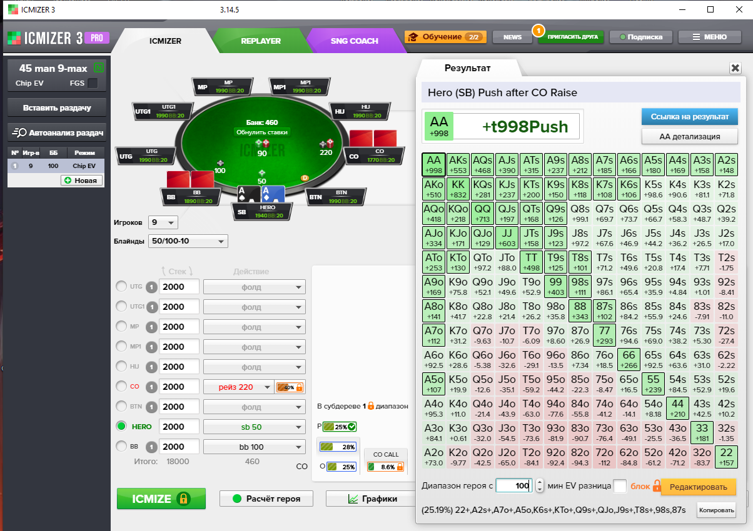Open the CO рейз 220 action dropdown
This screenshot has width=753, height=531.
tap(238, 387)
